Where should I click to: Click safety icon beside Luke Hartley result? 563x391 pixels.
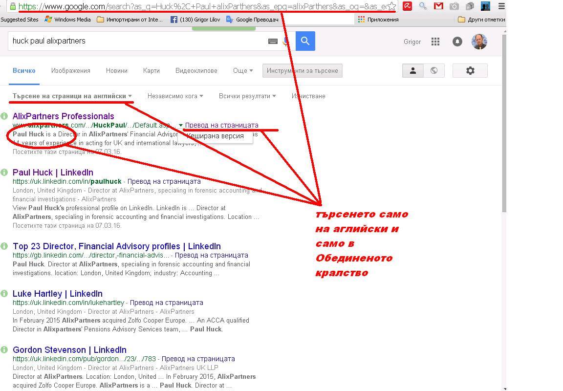click(x=4, y=293)
